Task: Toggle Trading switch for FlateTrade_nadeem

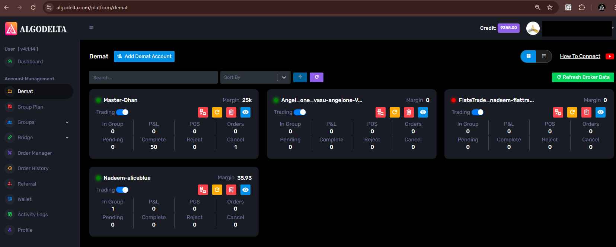Action: click(478, 112)
